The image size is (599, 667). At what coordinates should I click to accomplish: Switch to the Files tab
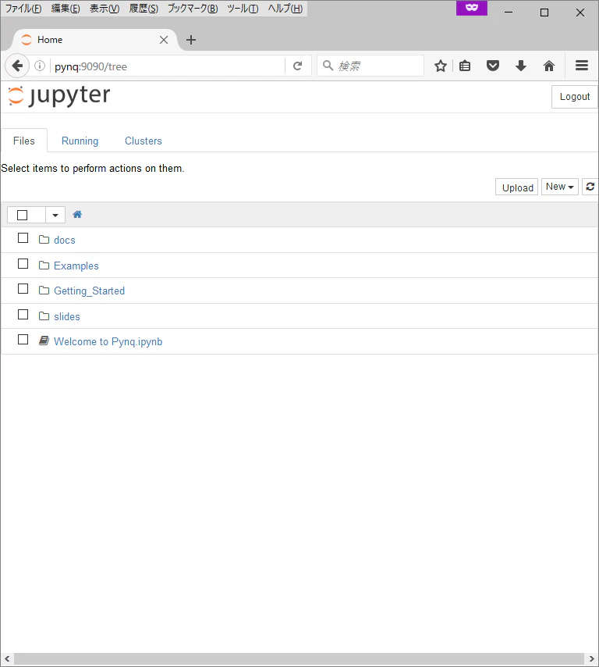click(x=24, y=141)
